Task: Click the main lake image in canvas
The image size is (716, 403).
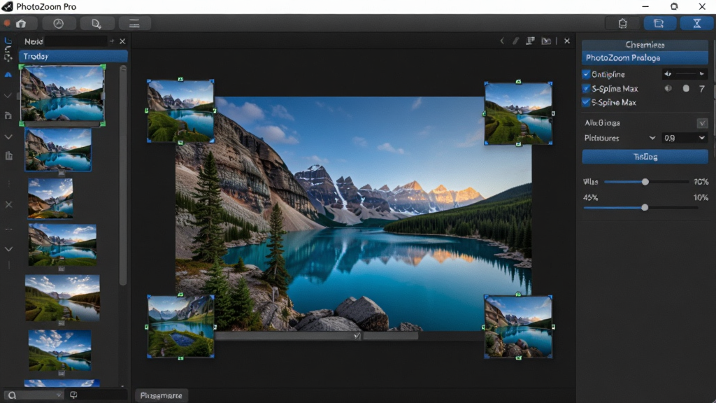Action: point(353,213)
